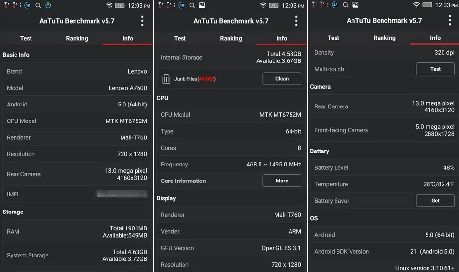Select the CPU Frequency 468.0 ~ 1495.0 MHz row

(231, 165)
